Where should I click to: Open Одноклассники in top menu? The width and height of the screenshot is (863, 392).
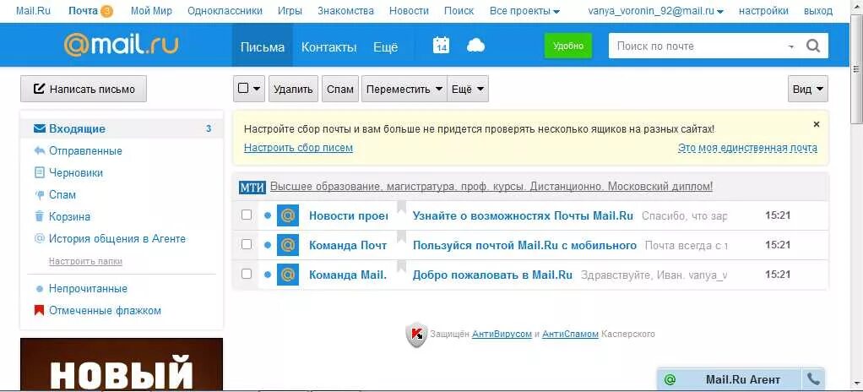pyautogui.click(x=225, y=11)
